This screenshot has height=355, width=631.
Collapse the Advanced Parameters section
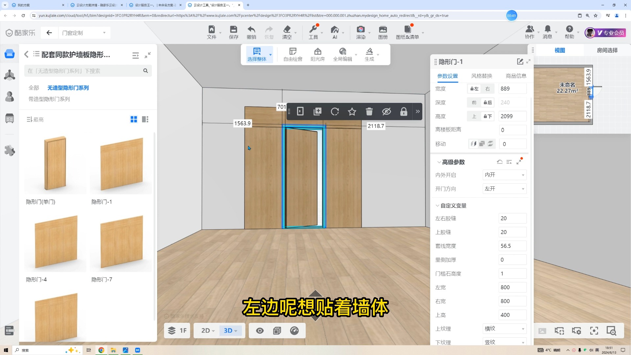point(439,162)
